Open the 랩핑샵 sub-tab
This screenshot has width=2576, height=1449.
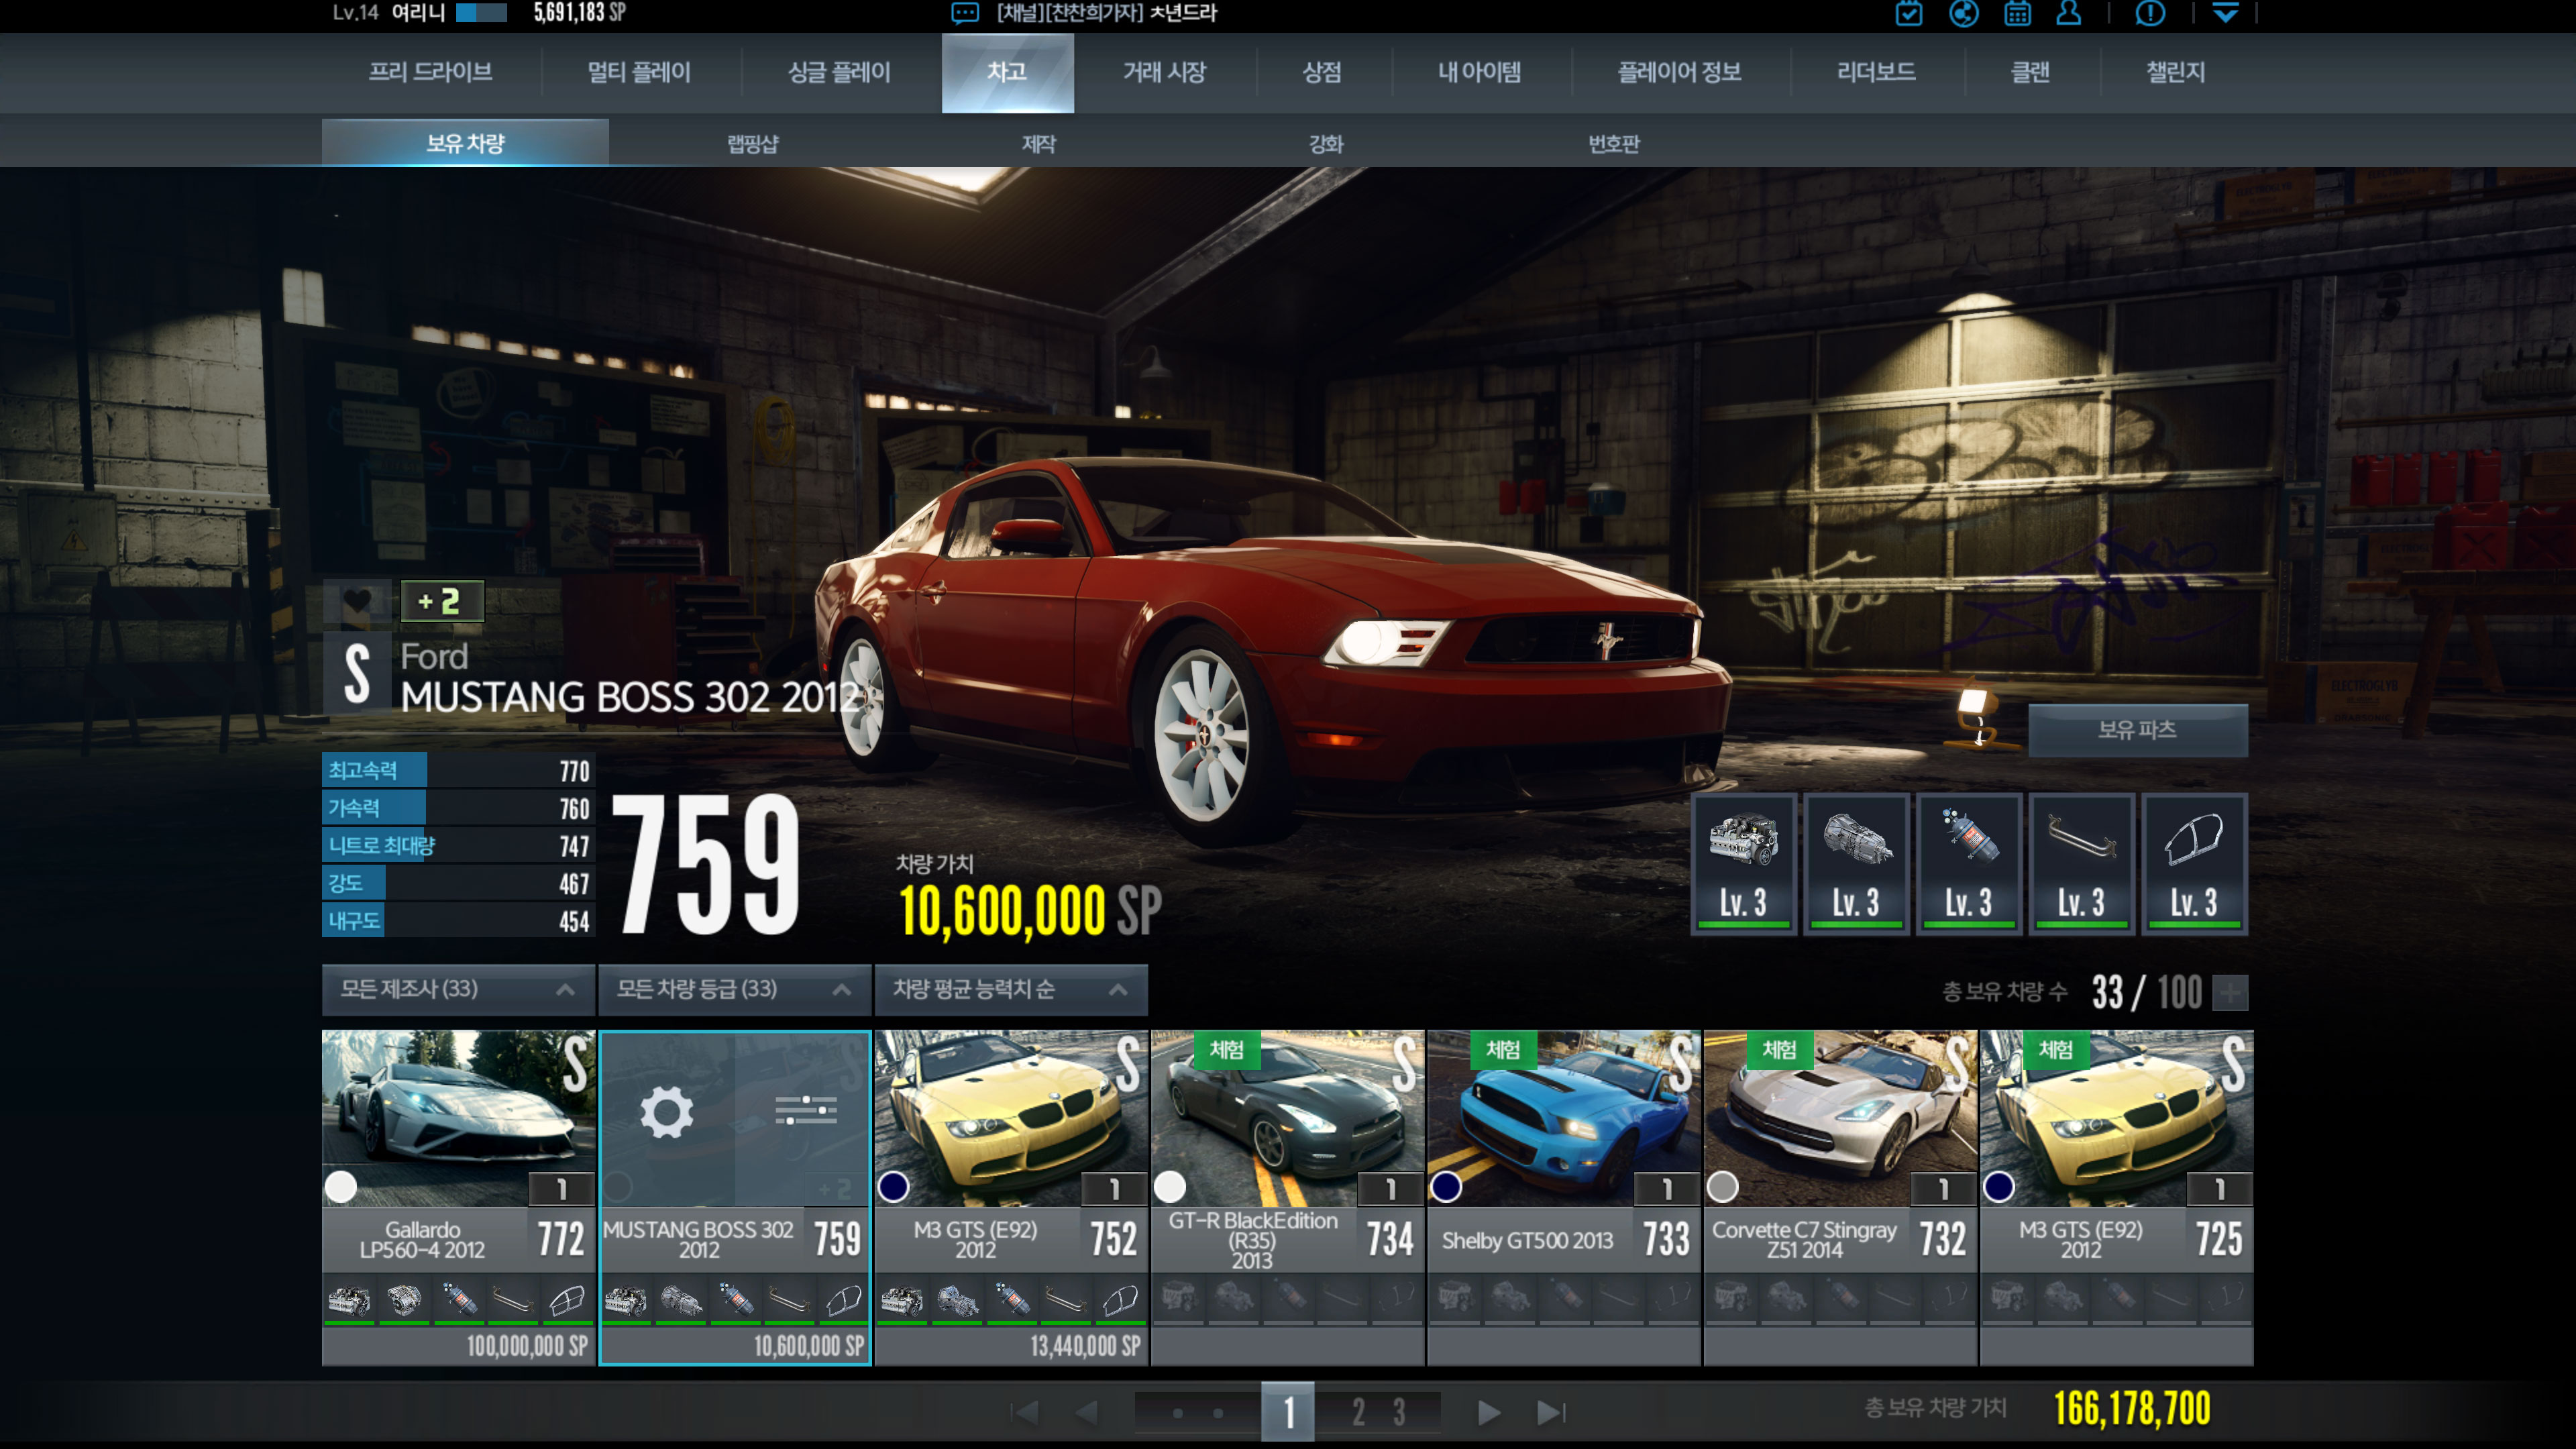coord(752,144)
